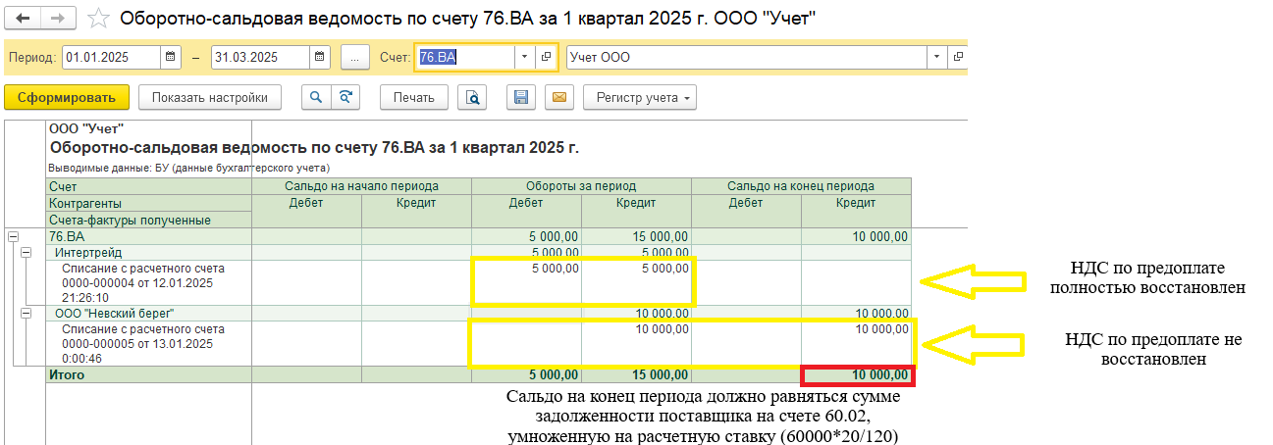Send report by email envelope icon
Viewport: 1273px width, 445px height.
point(558,97)
